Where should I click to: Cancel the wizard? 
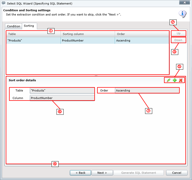177,173
